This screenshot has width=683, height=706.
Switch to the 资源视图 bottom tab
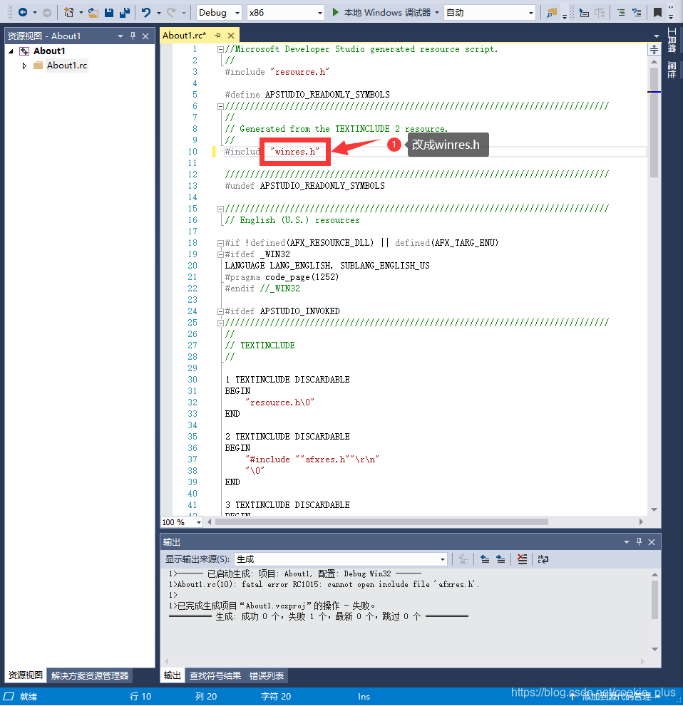[x=25, y=675]
